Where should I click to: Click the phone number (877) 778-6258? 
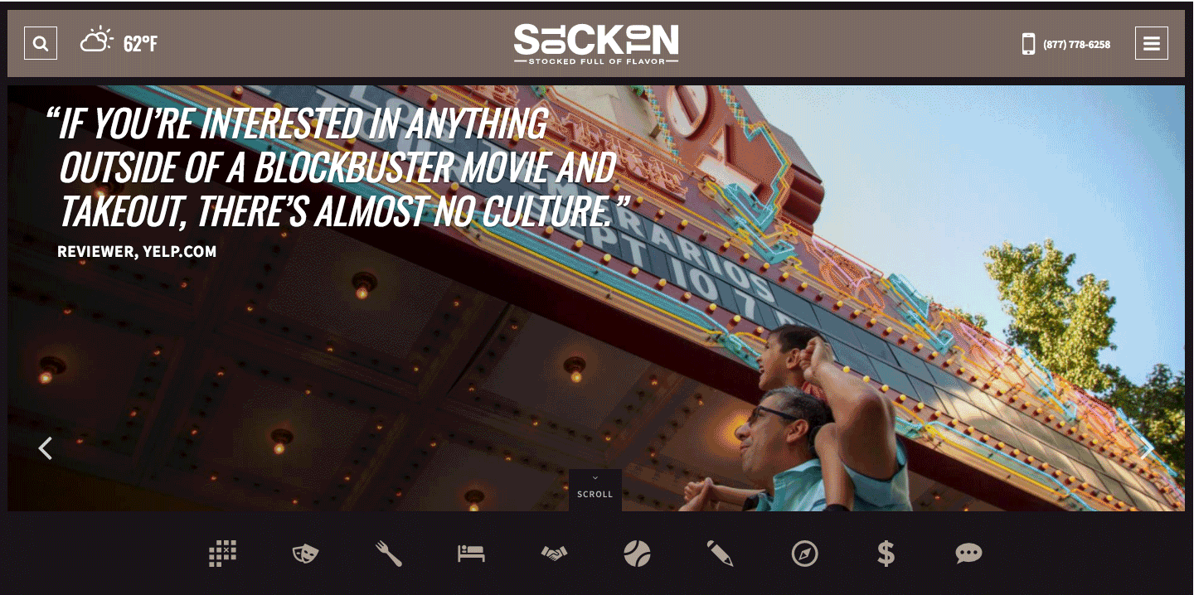[1076, 45]
